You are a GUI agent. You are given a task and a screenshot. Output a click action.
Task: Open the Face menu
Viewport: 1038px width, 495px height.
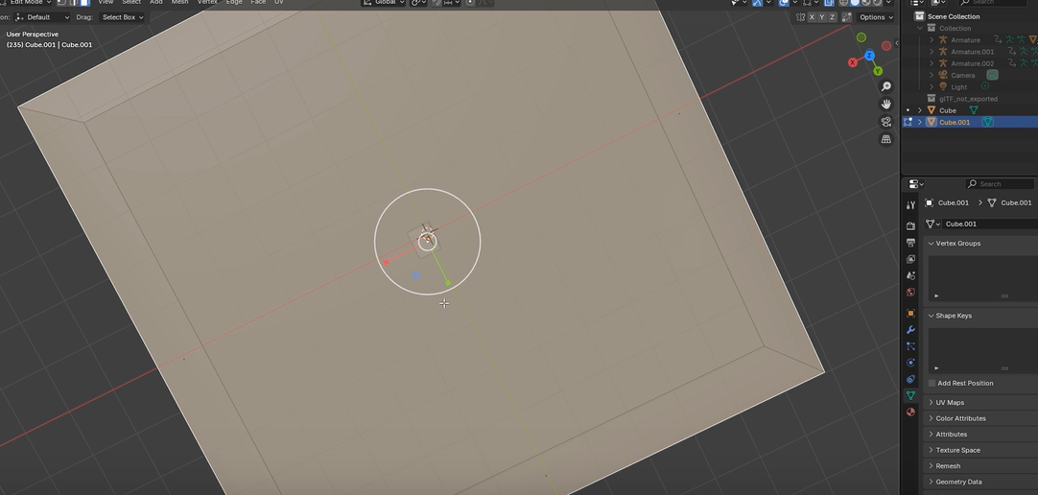(x=258, y=2)
